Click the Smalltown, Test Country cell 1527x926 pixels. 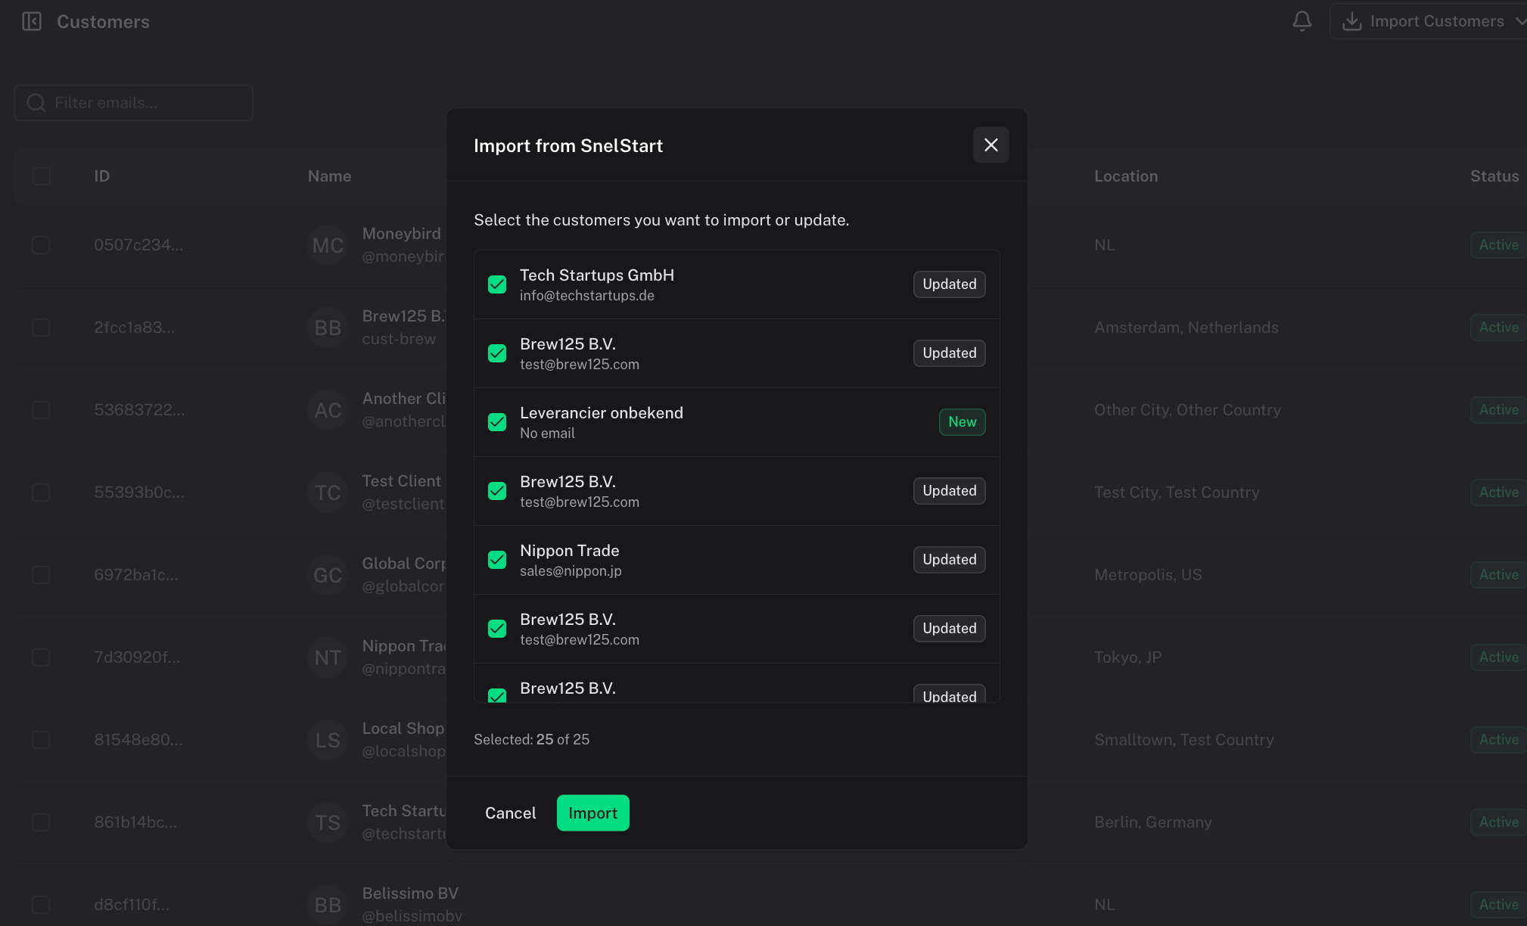pyautogui.click(x=1184, y=740)
